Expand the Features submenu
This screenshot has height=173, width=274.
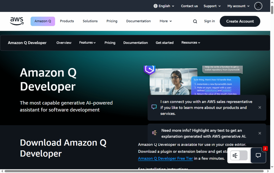click(87, 42)
